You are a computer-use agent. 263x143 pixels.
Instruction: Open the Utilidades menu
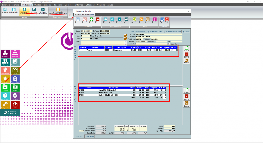coord(90,5)
